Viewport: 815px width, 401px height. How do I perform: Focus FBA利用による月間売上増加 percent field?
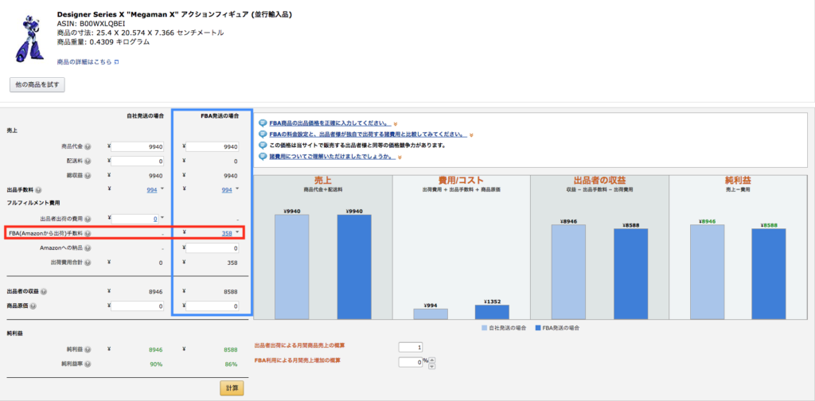tap(410, 363)
